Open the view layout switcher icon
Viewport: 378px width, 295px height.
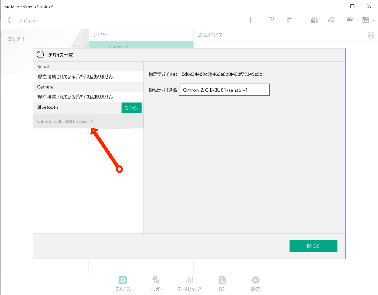[366, 20]
